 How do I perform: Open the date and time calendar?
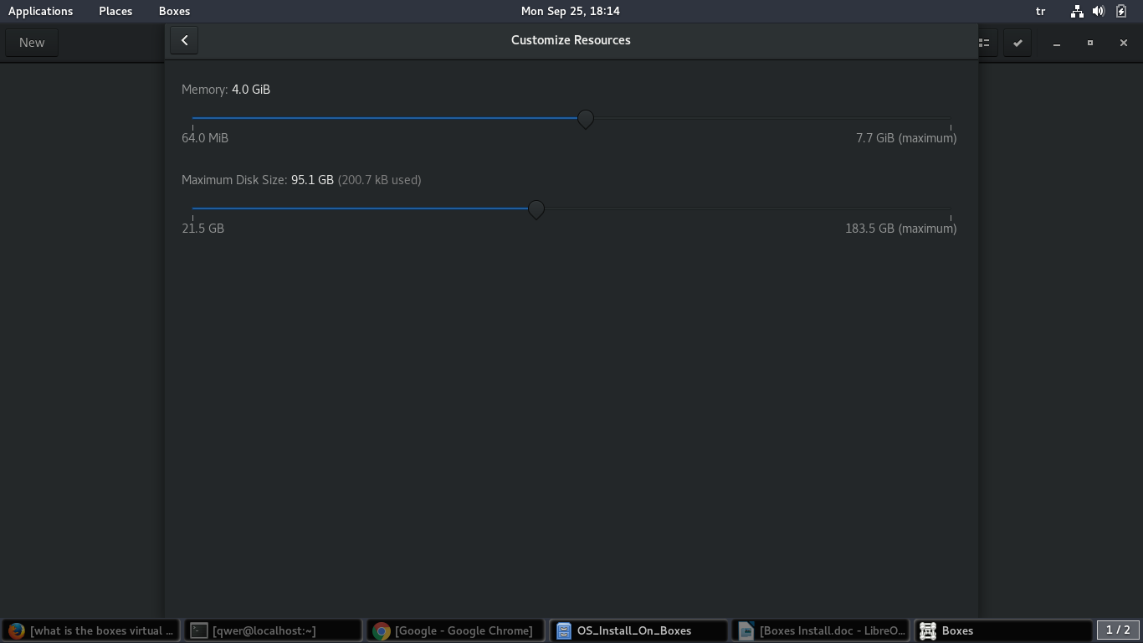tap(571, 11)
